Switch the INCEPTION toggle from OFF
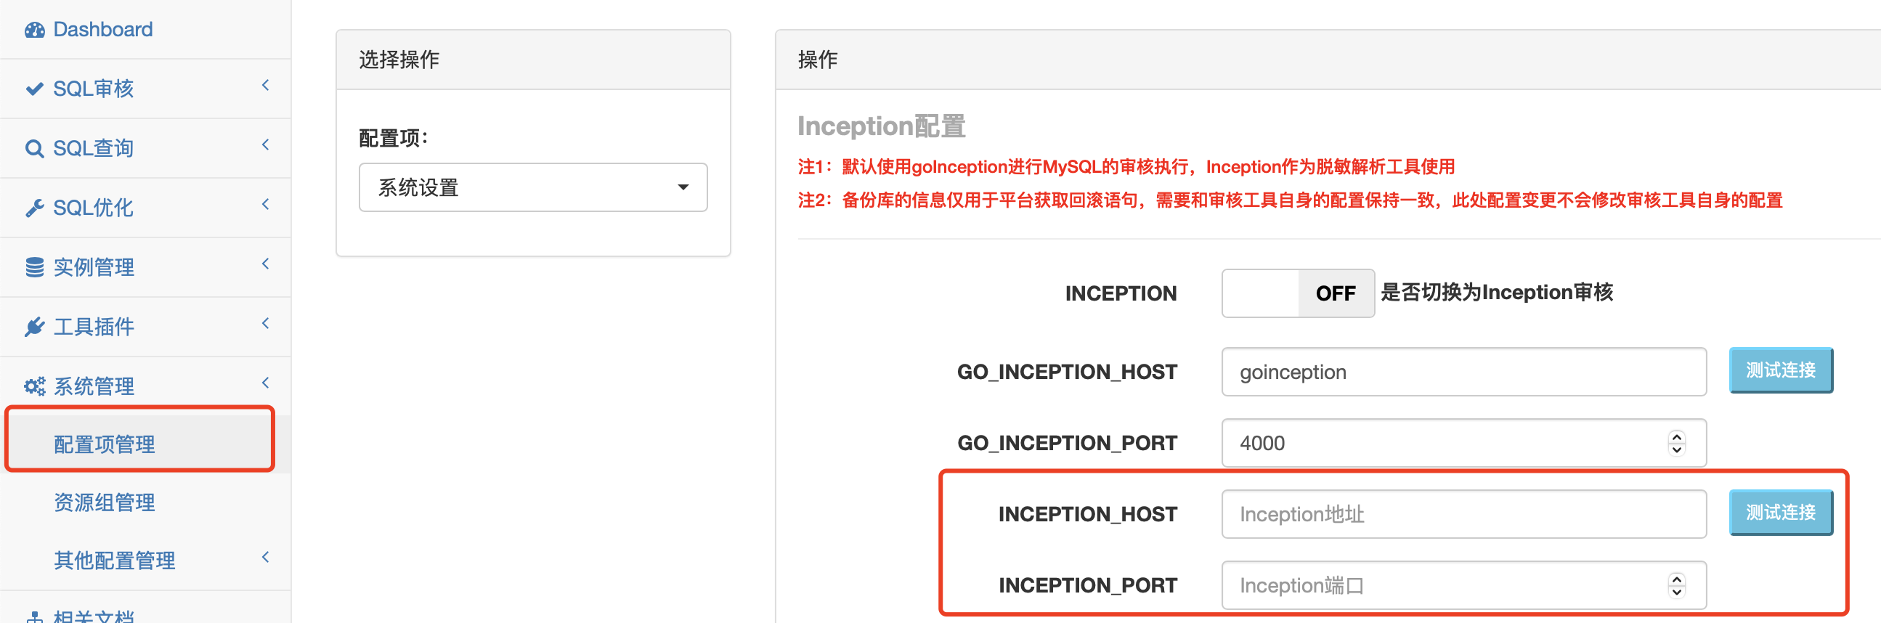 coord(1299,293)
